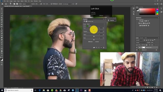This screenshot has height=92, width=163.
Task: Select the Hand tool
Action: tap(2, 51)
